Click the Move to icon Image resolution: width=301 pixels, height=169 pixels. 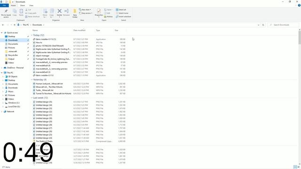point(45,11)
